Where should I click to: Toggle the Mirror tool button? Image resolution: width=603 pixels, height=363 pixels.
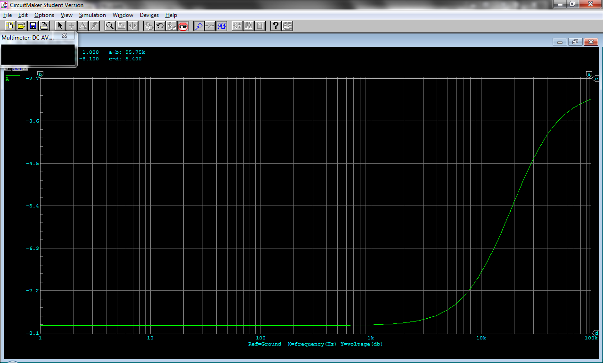pos(133,26)
